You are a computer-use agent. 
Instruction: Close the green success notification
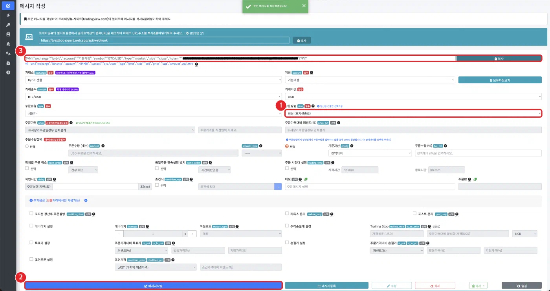point(304,6)
